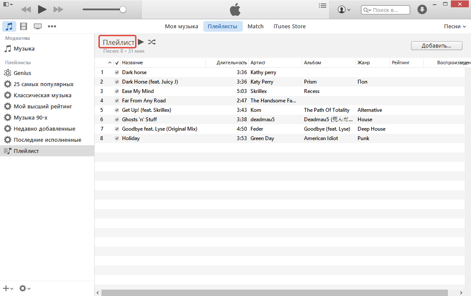Click the Previous track rewind button

(26, 9)
